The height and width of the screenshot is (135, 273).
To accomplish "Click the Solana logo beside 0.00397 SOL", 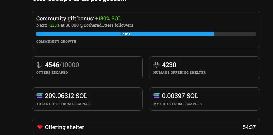I will [156, 96].
